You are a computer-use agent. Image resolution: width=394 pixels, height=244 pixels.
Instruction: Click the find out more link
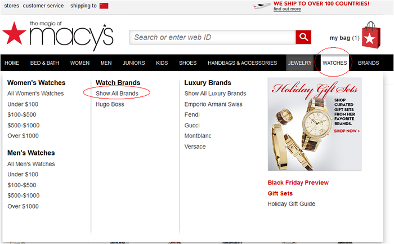287,9
